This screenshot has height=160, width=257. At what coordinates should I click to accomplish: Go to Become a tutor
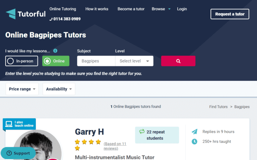[131, 9]
